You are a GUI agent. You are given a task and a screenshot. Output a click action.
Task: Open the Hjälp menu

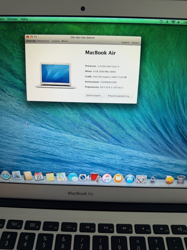pyautogui.click(x=24, y=19)
